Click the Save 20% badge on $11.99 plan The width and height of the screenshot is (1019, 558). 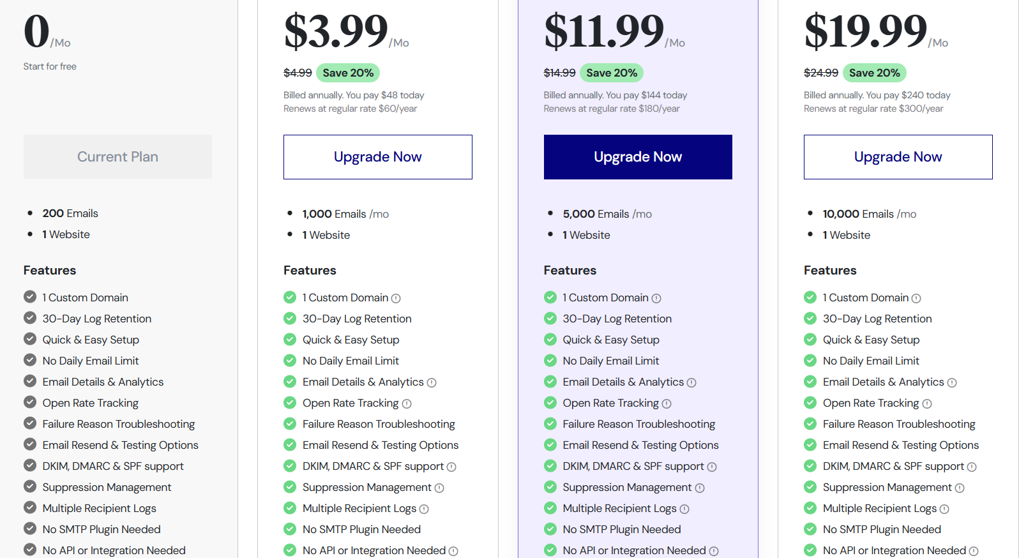click(612, 73)
